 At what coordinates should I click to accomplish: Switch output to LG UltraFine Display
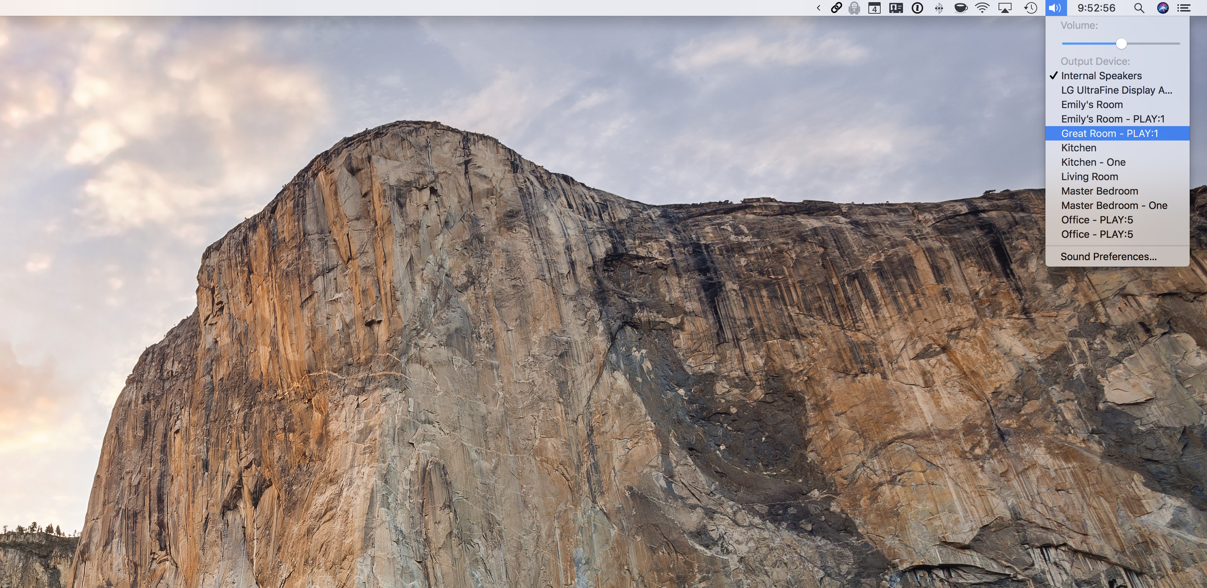[1116, 90]
